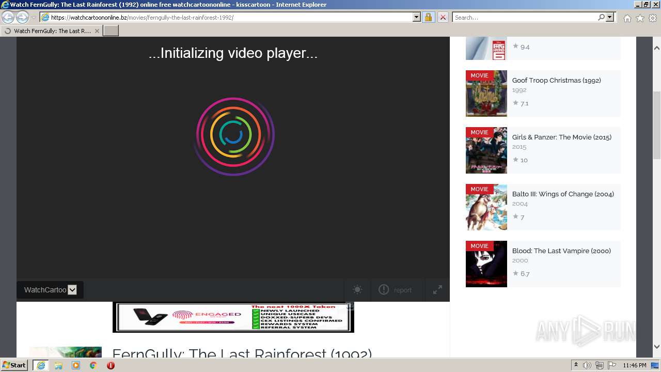Click the search magnifier icon
The width and height of the screenshot is (661, 372).
click(x=601, y=17)
